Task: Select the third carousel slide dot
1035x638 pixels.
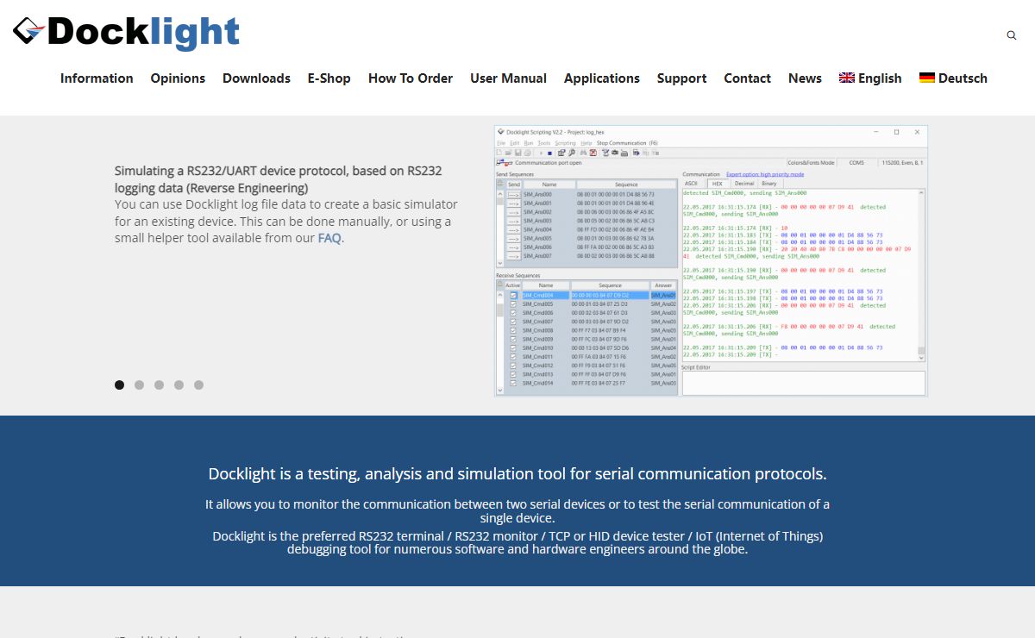Action: pos(160,385)
